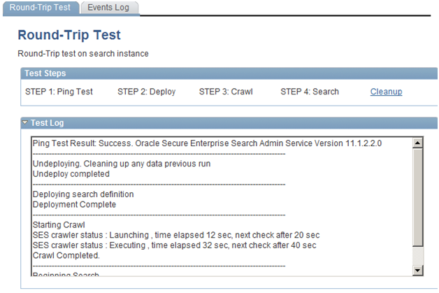Screen dimensions: 439x293
Task: Click the SES crawler status Executing line
Action: click(175, 245)
